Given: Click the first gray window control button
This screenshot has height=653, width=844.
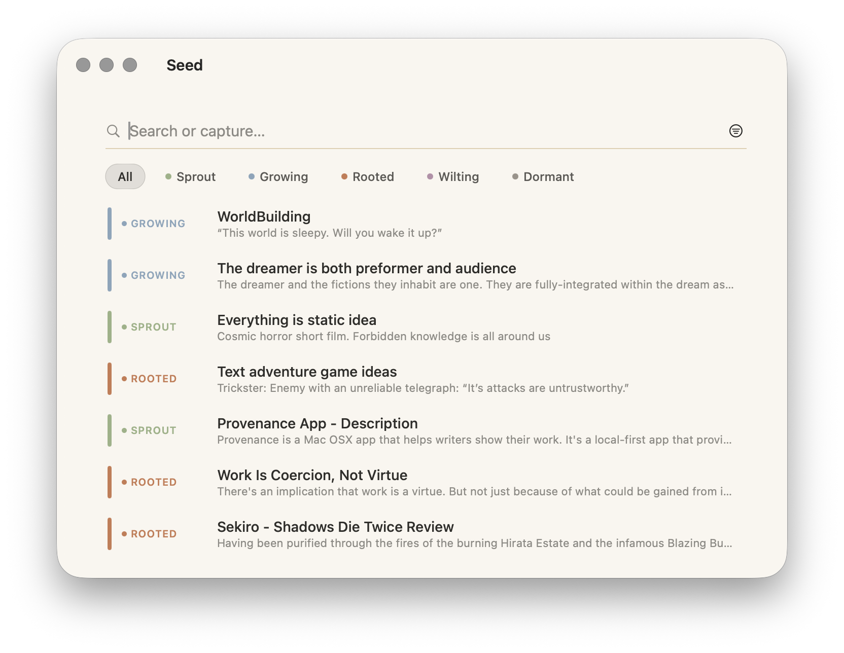Looking at the screenshot, I should click(x=83, y=65).
